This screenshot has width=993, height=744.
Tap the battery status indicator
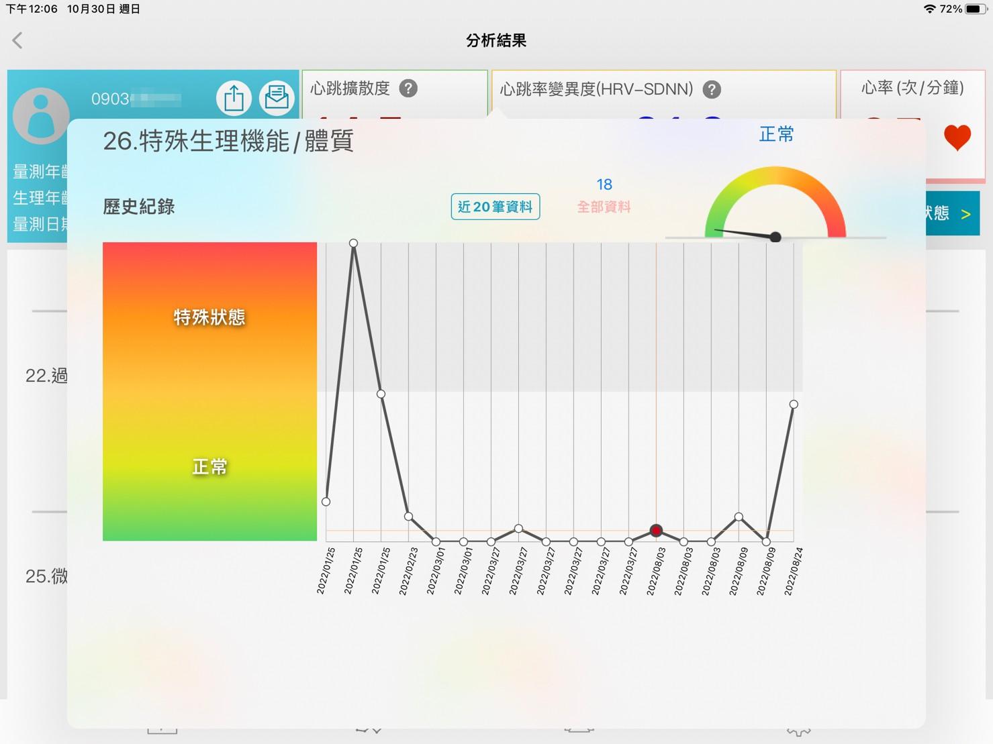click(976, 9)
